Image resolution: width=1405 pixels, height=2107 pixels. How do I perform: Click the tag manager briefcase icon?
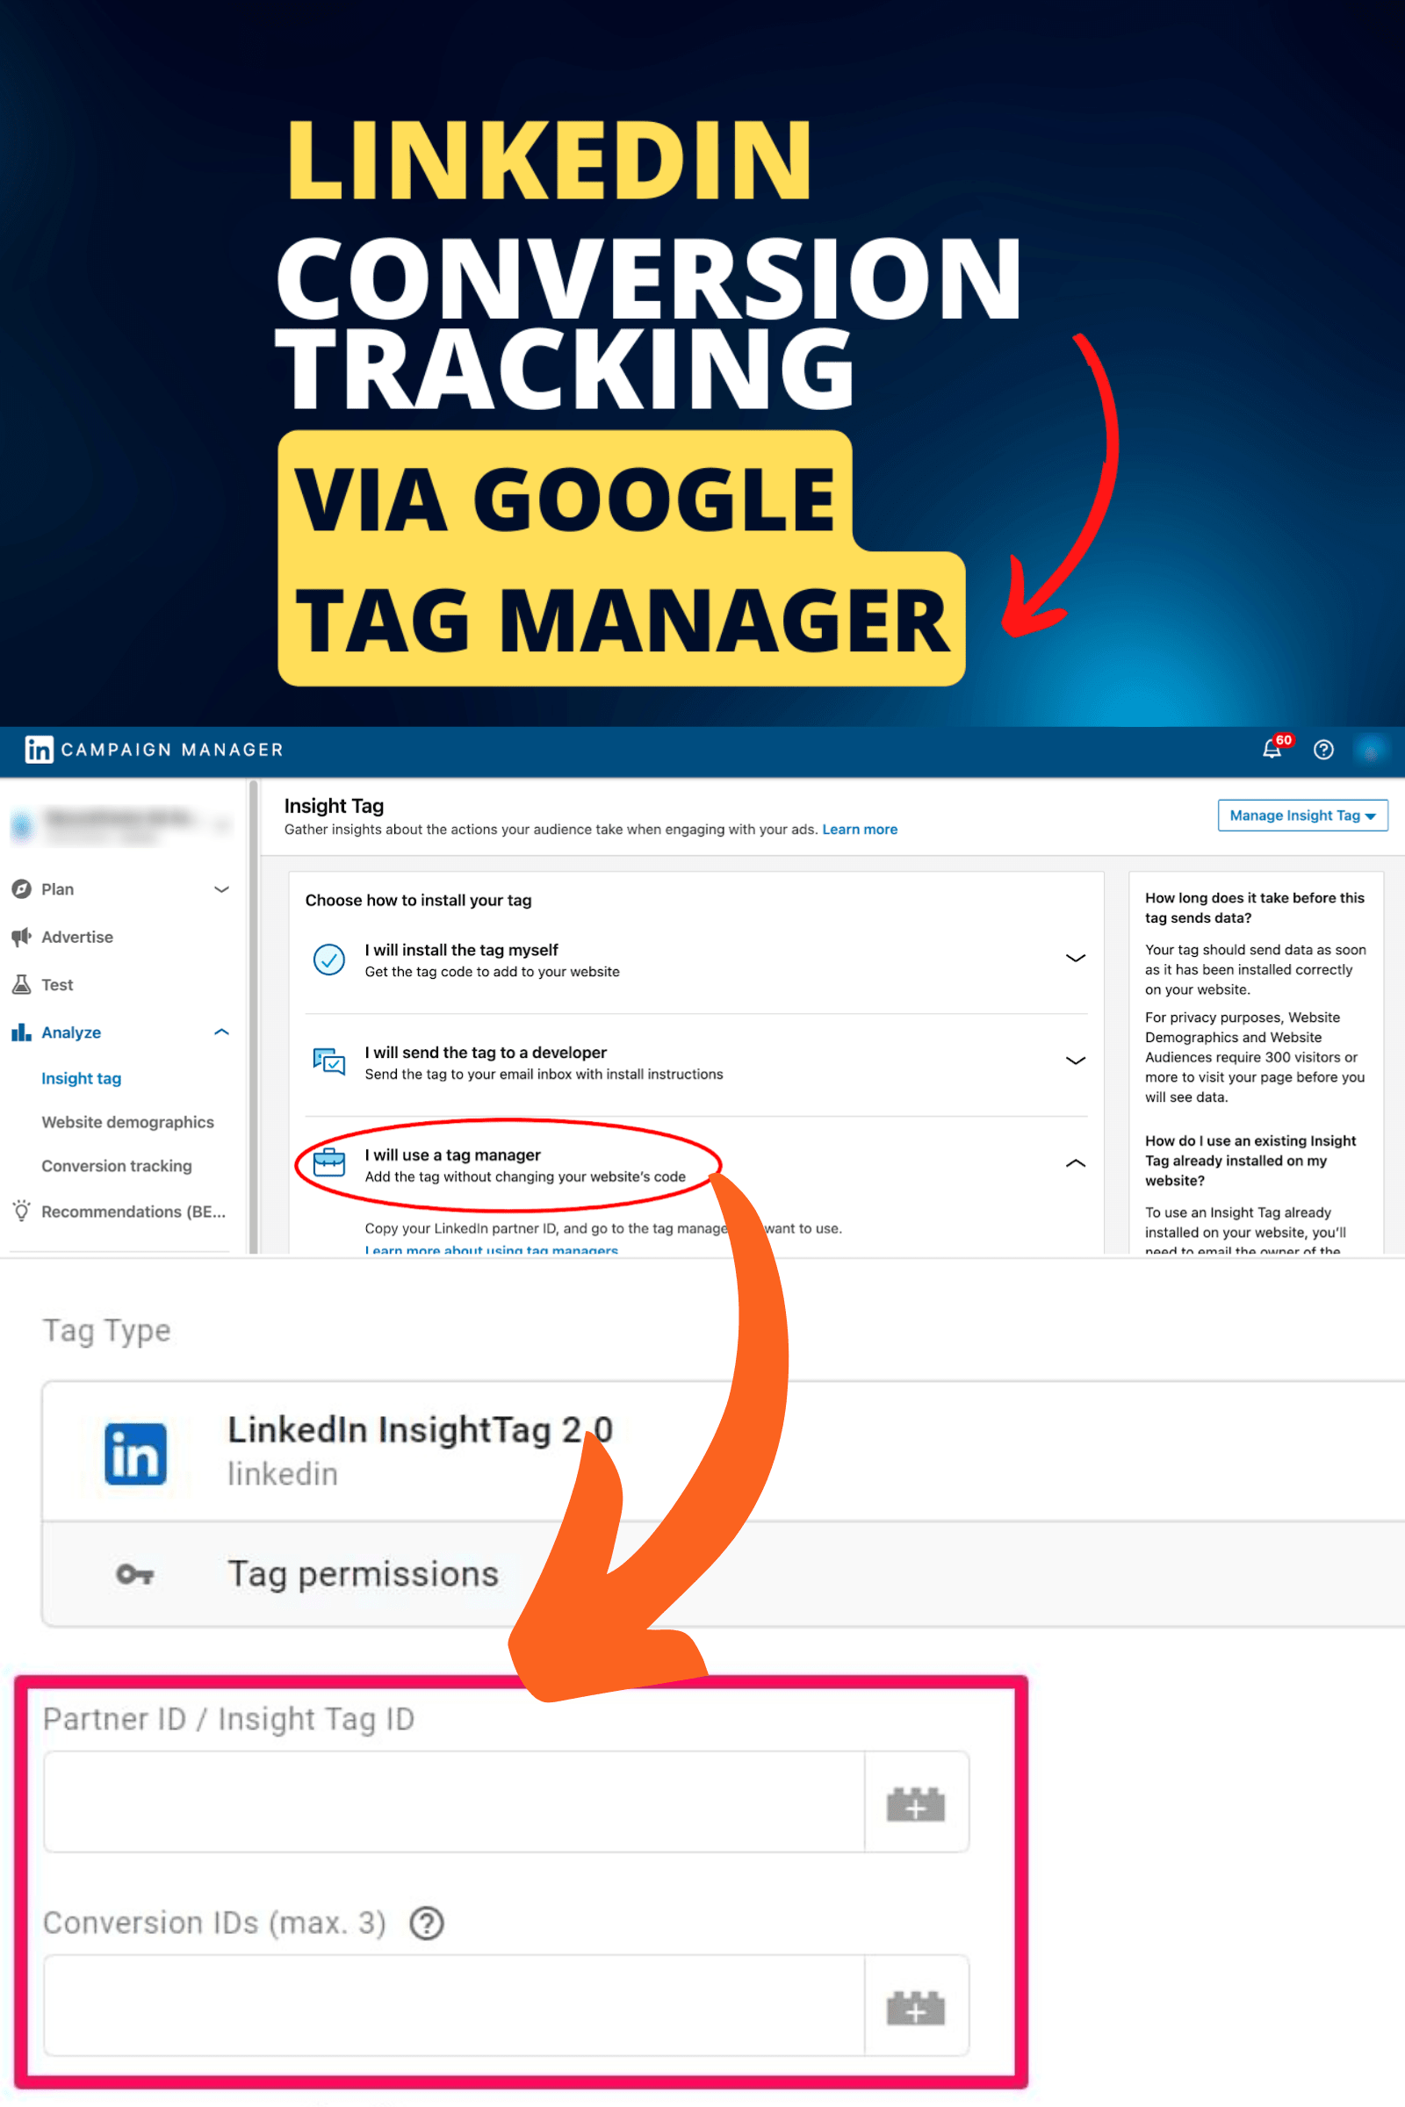[328, 1162]
